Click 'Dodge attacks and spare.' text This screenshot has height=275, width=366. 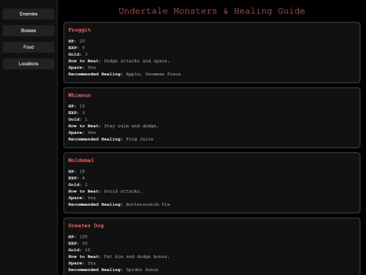coord(136,61)
